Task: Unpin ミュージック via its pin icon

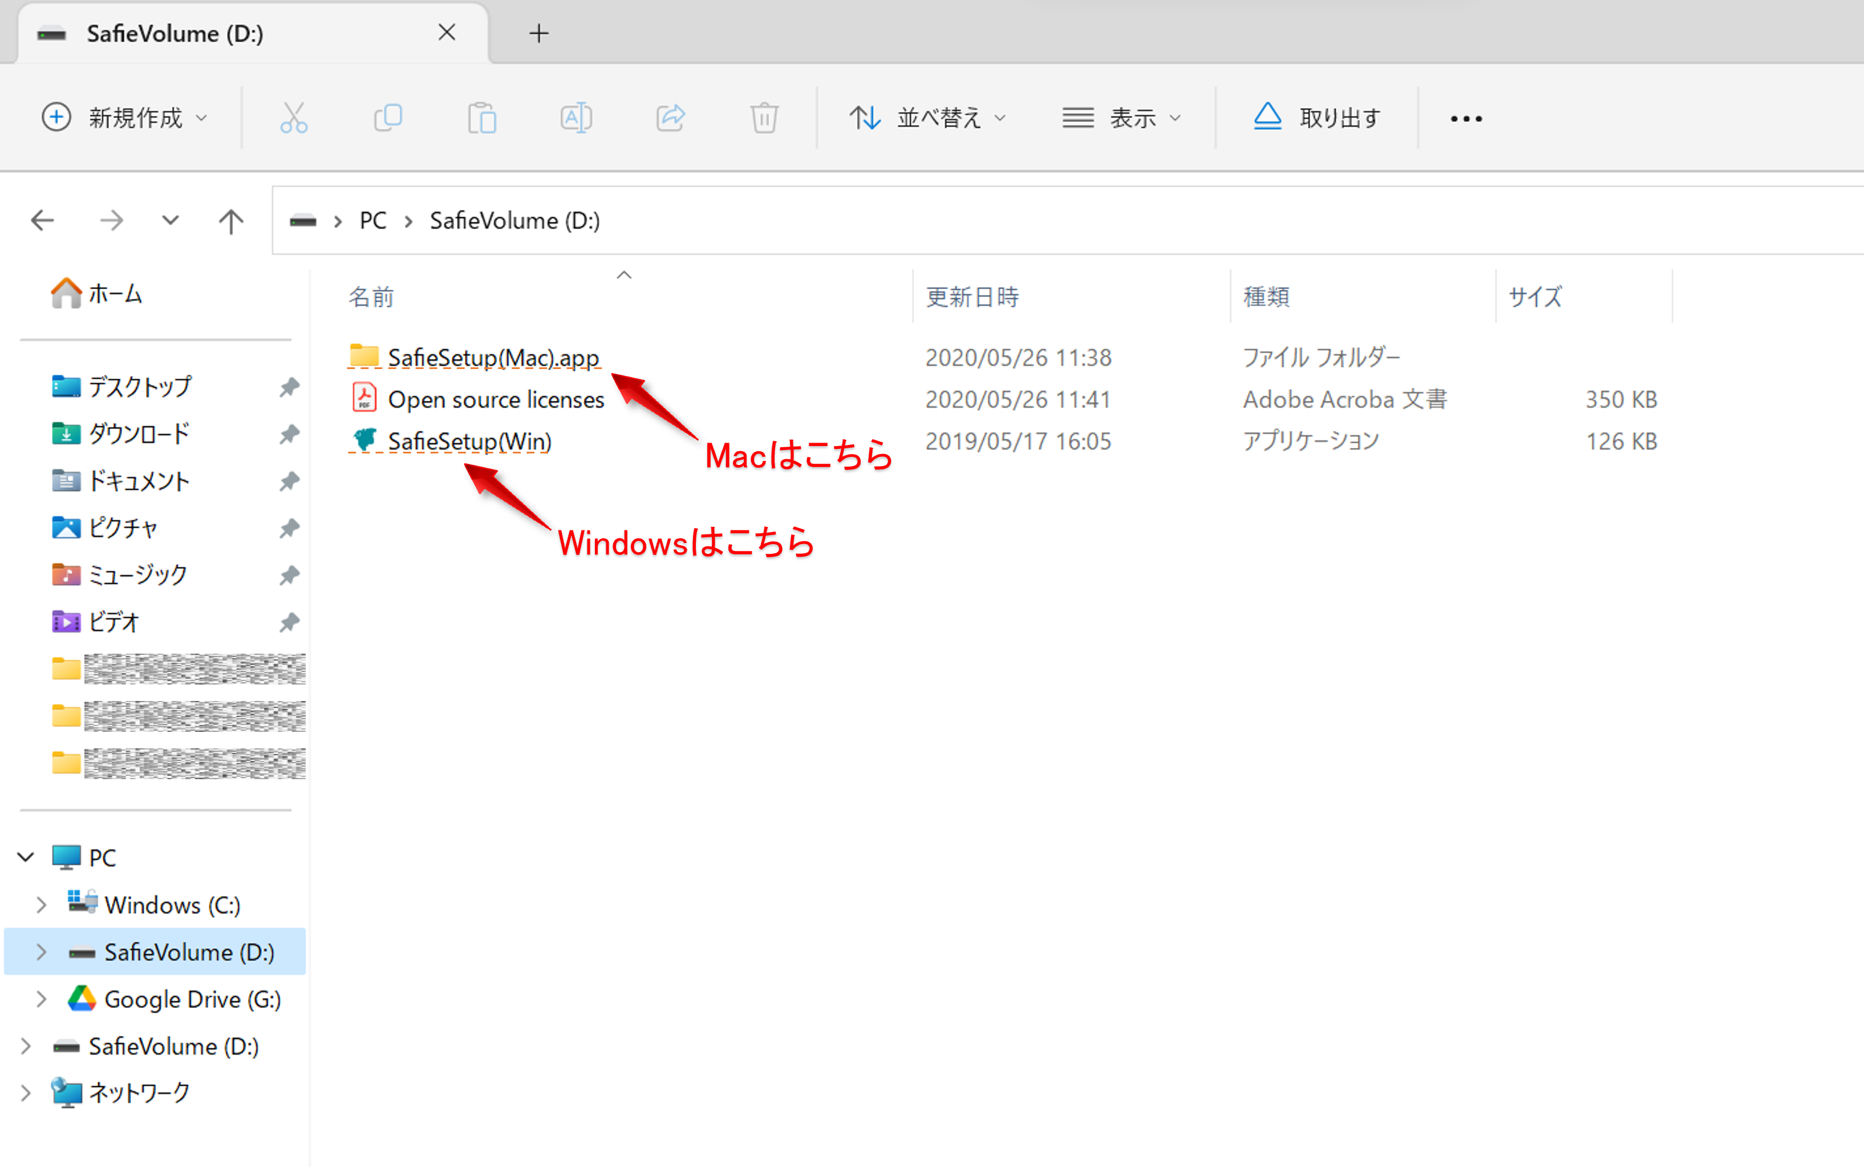Action: 289,576
